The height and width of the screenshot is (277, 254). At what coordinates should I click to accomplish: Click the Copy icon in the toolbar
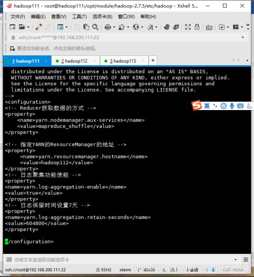pos(77,27)
